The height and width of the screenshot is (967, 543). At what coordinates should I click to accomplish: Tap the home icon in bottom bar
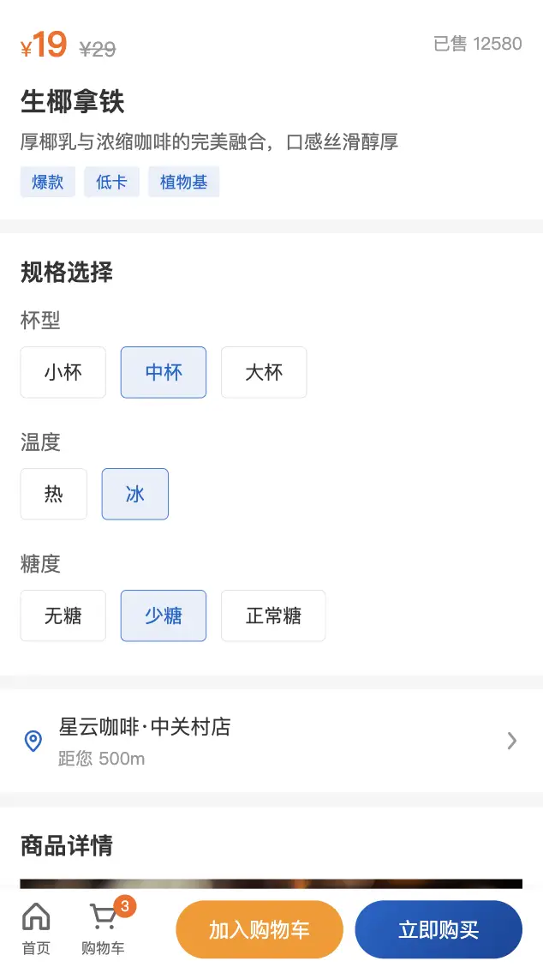click(x=36, y=917)
